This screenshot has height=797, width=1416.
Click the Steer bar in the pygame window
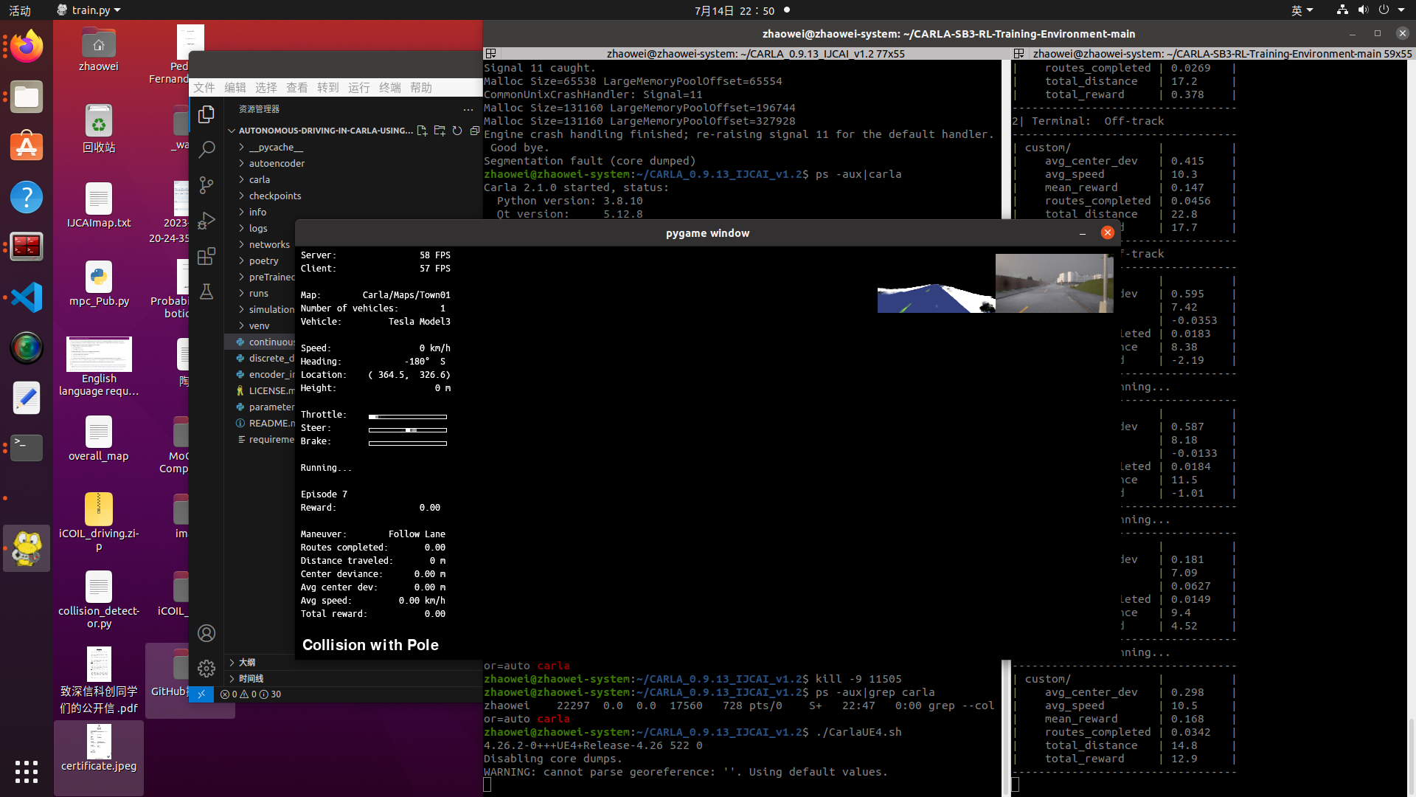point(407,428)
